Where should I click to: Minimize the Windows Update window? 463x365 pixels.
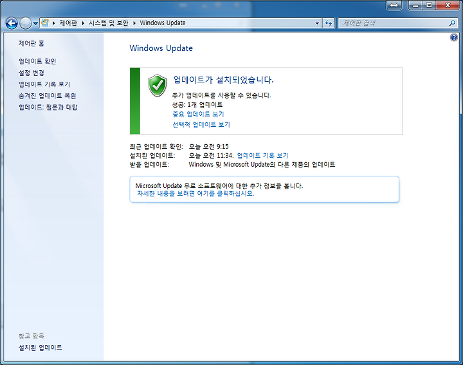[415, 5]
